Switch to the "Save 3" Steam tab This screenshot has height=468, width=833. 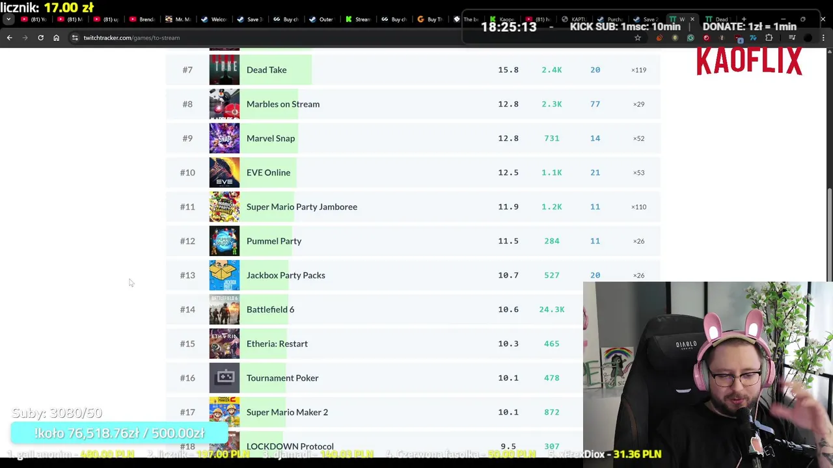249,19
